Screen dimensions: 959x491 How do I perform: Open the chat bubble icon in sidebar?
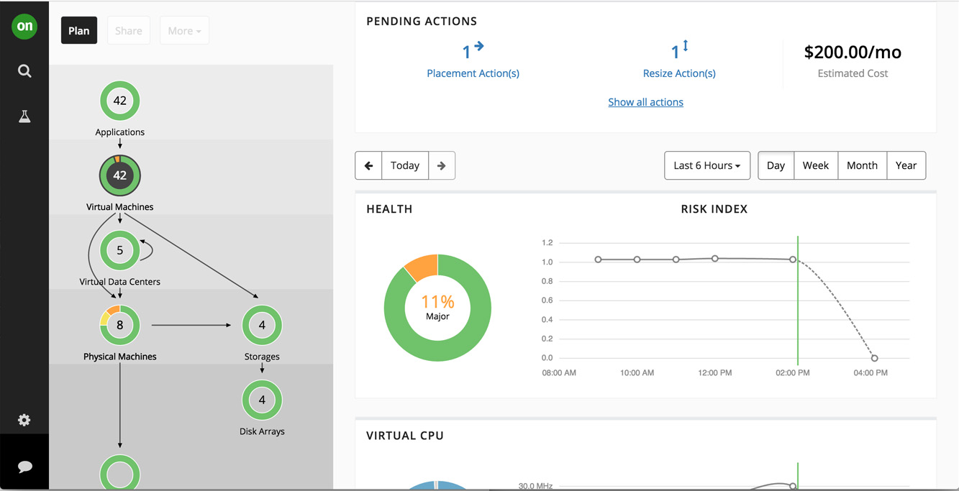24,467
